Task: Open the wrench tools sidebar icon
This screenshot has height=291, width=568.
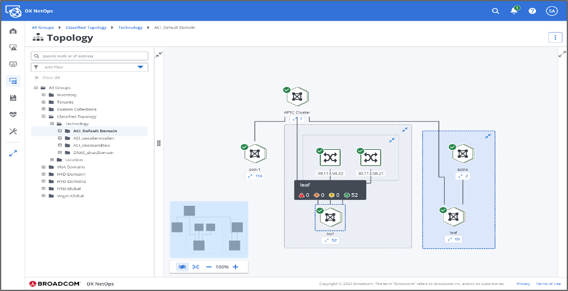Action: coord(13,131)
